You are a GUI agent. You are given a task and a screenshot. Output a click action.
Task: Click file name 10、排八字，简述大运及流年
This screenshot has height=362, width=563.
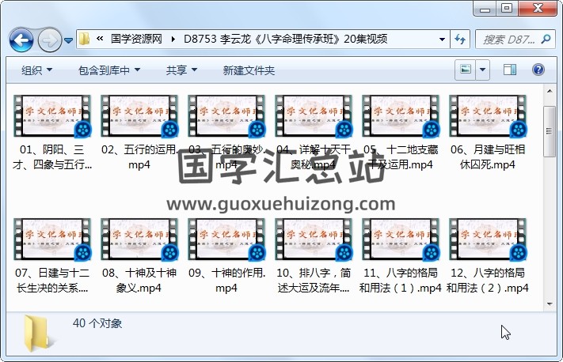314,281
